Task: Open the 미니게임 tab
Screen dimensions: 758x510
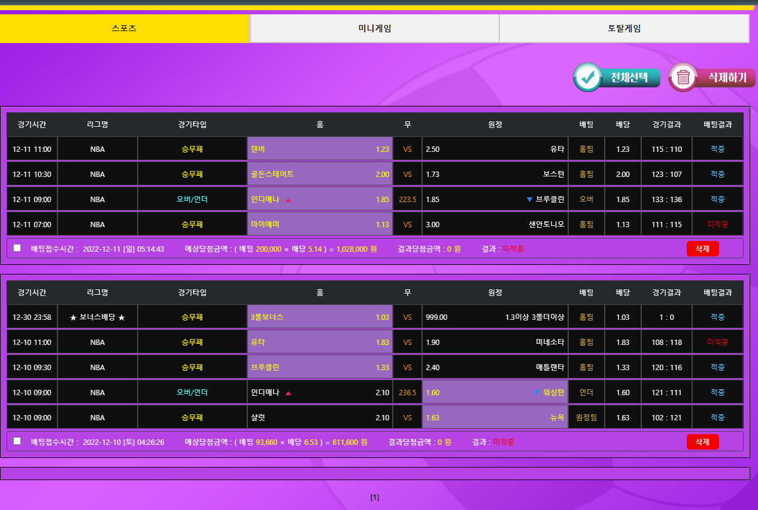Action: click(x=374, y=29)
